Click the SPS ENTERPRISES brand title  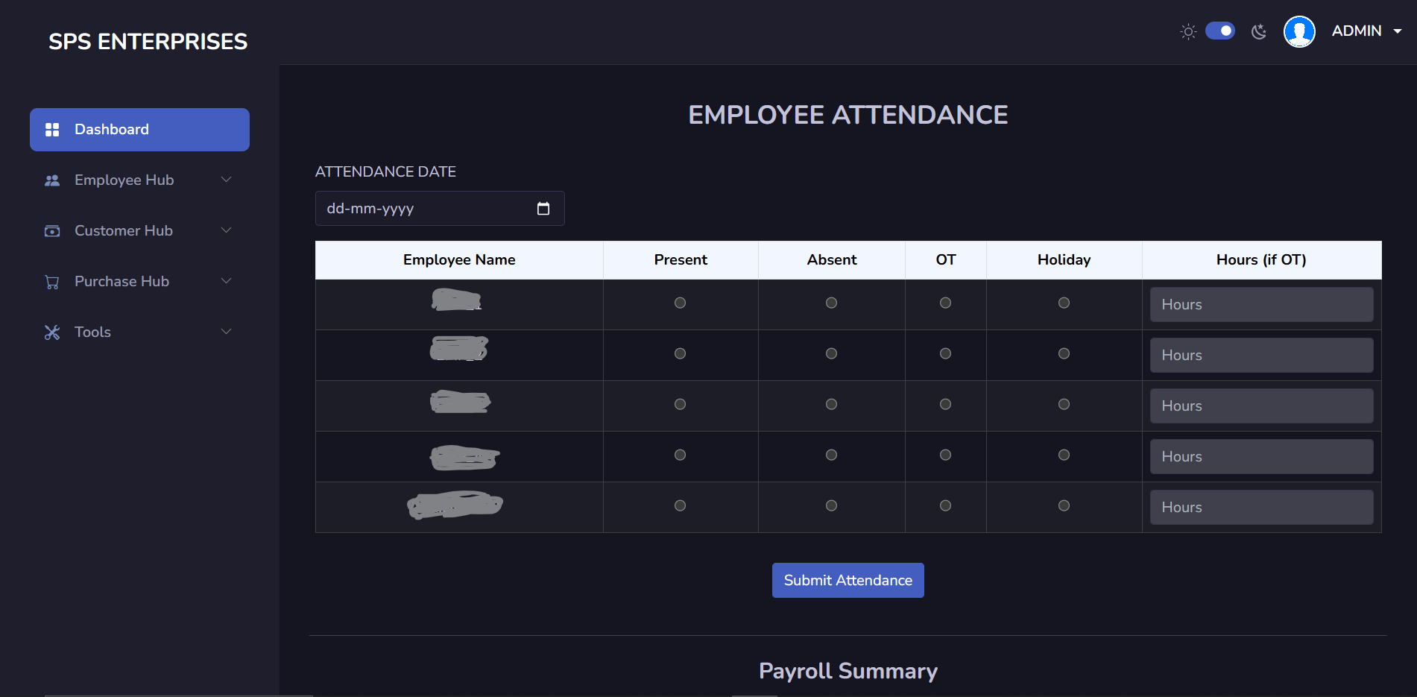click(x=148, y=42)
